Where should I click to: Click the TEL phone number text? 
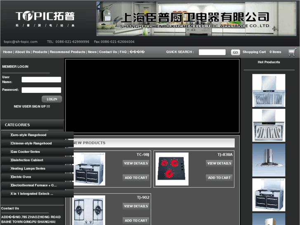pyautogui.click(x=68, y=42)
